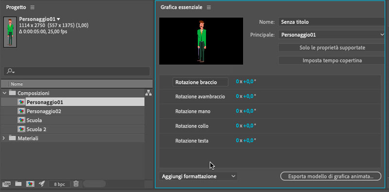The height and width of the screenshot is (192, 389).
Task: Click the Rotazione collo degrees value
Action: click(x=248, y=126)
